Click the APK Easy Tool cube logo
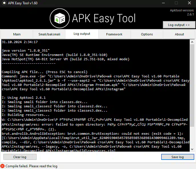This screenshot has width=196, height=169. (x=60, y=18)
